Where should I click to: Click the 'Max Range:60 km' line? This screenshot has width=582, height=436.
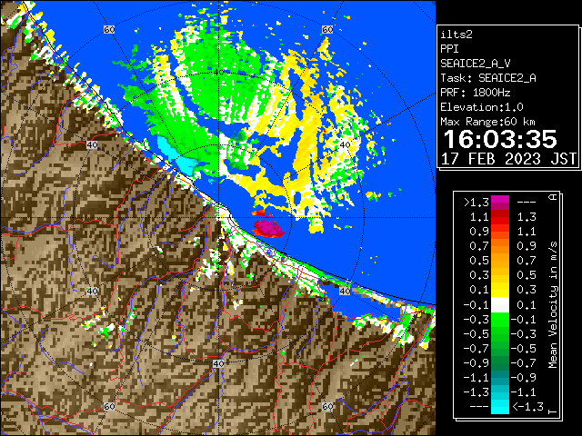(x=487, y=122)
